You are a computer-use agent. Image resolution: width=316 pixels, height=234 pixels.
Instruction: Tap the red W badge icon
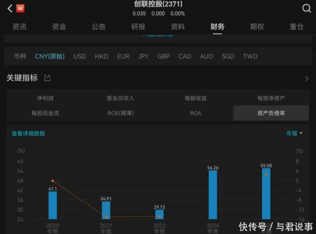(x=20, y=8)
